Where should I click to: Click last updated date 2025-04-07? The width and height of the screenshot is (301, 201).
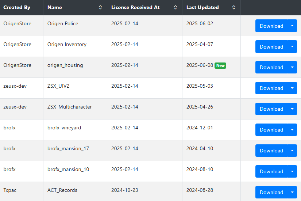(200, 44)
